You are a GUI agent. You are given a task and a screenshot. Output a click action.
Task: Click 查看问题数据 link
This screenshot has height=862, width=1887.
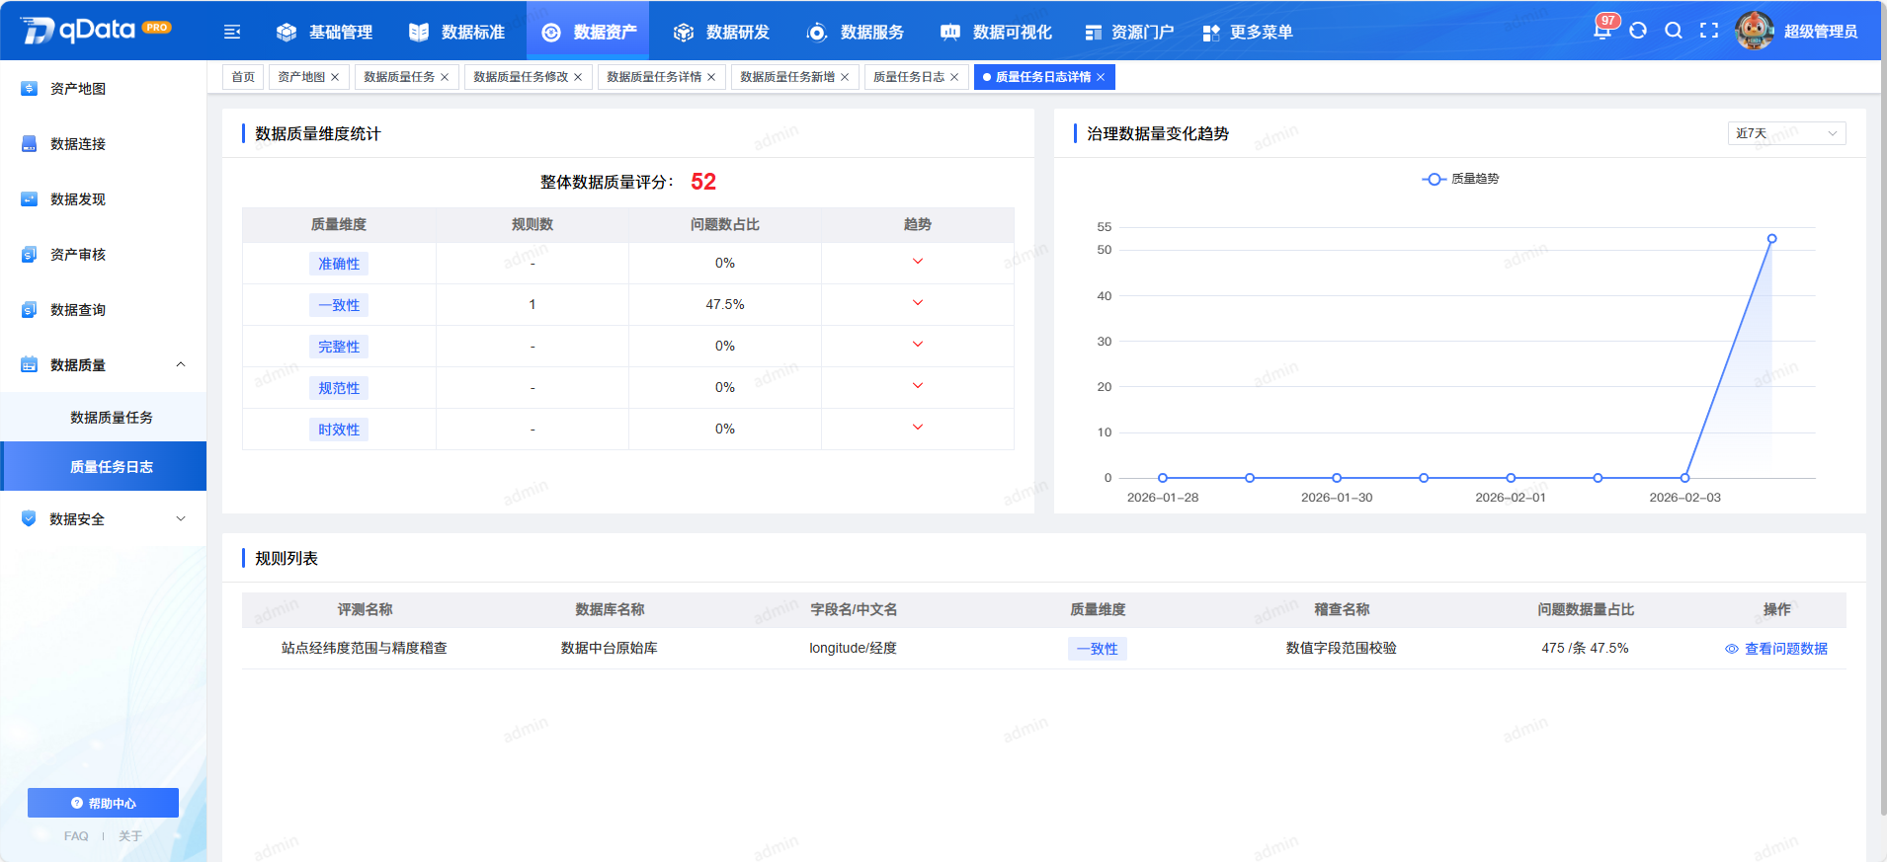pos(1786,649)
